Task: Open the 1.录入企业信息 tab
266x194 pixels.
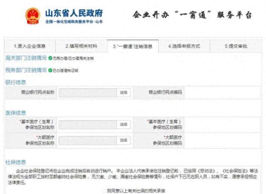Action: pyautogui.click(x=30, y=46)
